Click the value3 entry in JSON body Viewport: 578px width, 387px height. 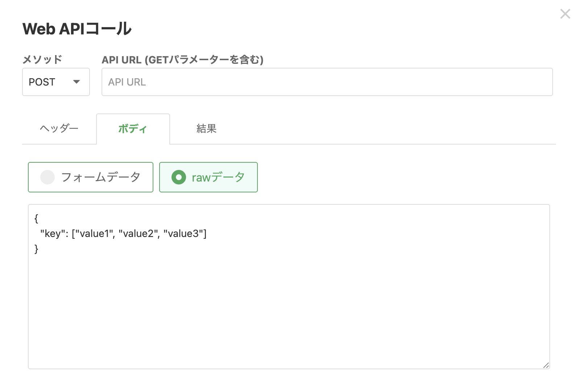183,234
